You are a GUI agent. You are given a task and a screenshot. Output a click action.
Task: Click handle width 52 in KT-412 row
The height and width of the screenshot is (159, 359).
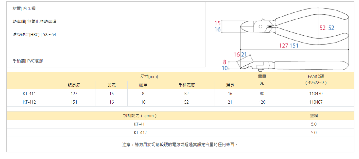pyautogui.click(x=186, y=102)
